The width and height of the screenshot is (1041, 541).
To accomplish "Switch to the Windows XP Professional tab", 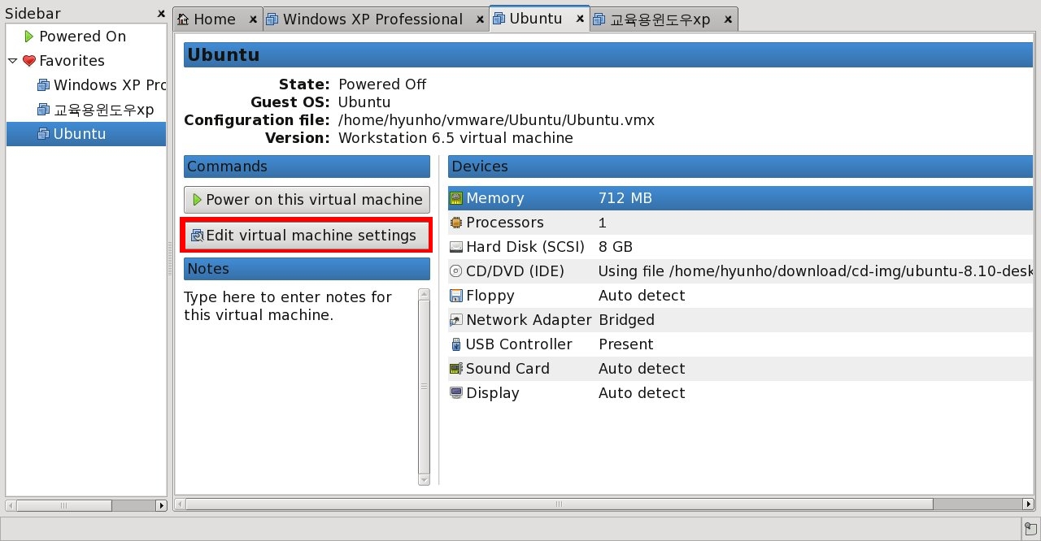I will point(372,19).
